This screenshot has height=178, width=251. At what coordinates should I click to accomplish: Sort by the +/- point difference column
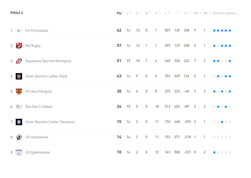[x=187, y=13]
